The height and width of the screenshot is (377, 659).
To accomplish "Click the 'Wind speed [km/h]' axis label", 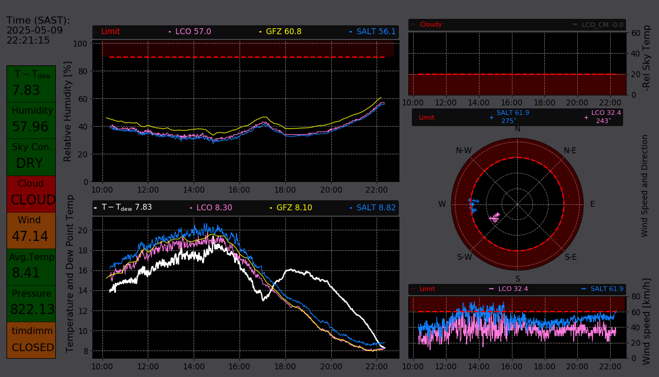I will point(647,322).
